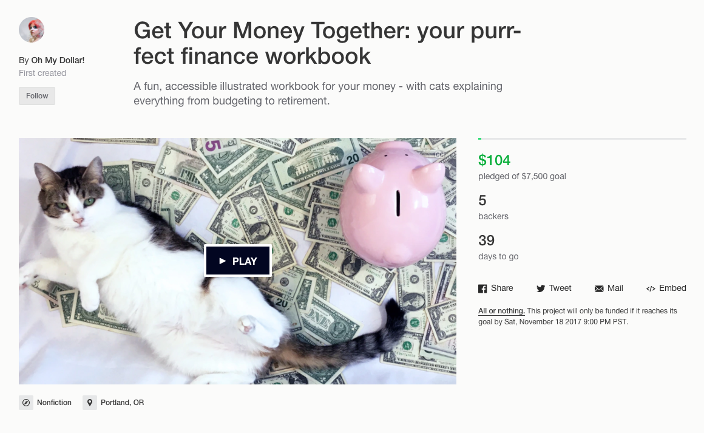Click the Twitter bird Tweet icon
704x433 pixels.
point(541,288)
